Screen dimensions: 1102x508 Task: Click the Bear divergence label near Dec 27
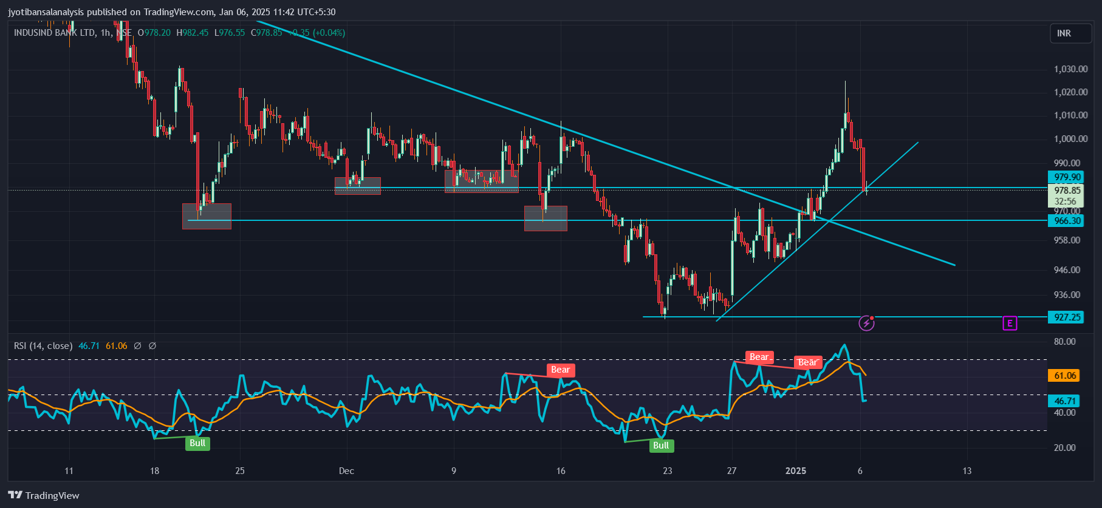tap(759, 357)
